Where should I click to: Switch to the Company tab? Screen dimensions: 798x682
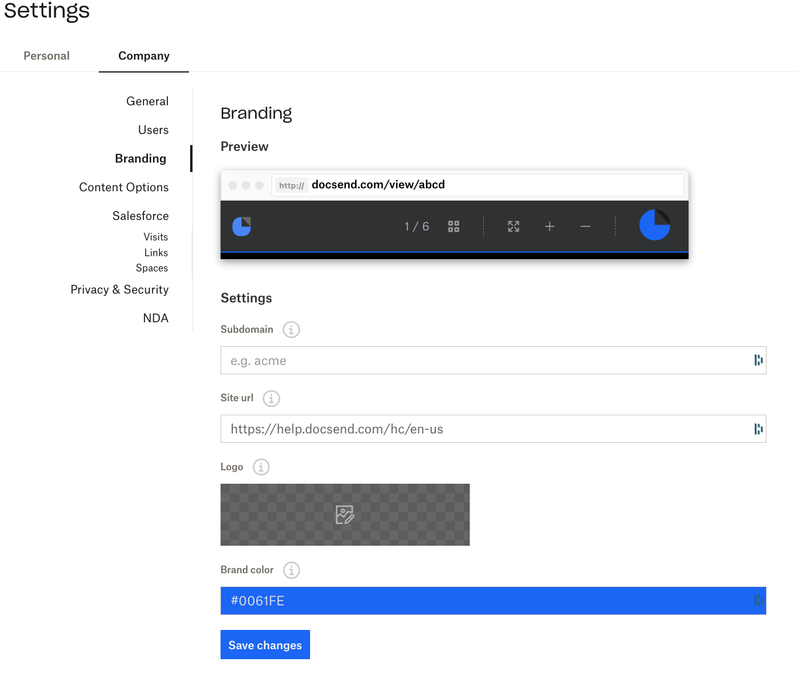point(143,56)
